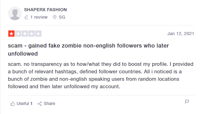Click the Share text button
This screenshot has height=114, width=201.
pos(49,104)
